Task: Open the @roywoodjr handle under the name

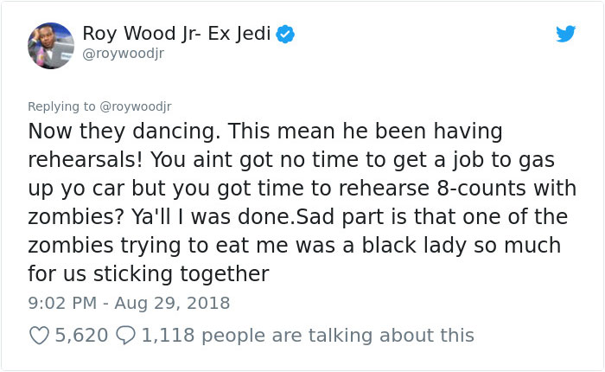Action: [123, 54]
